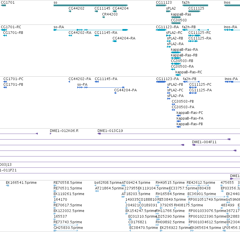Select protein fa2h-PB
This screenshot has width=240, height=232.
190,79
